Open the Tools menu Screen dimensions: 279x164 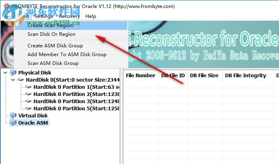[x=23, y=16]
